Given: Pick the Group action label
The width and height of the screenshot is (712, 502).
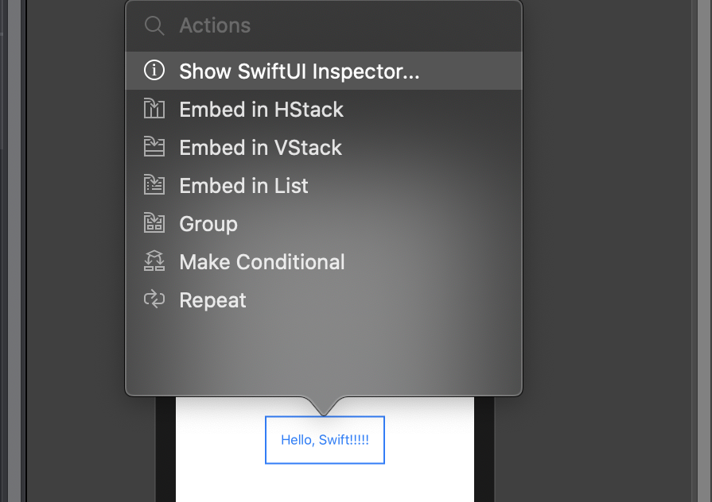Looking at the screenshot, I should [x=208, y=224].
